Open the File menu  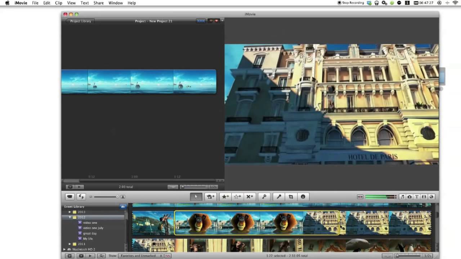coord(35,3)
